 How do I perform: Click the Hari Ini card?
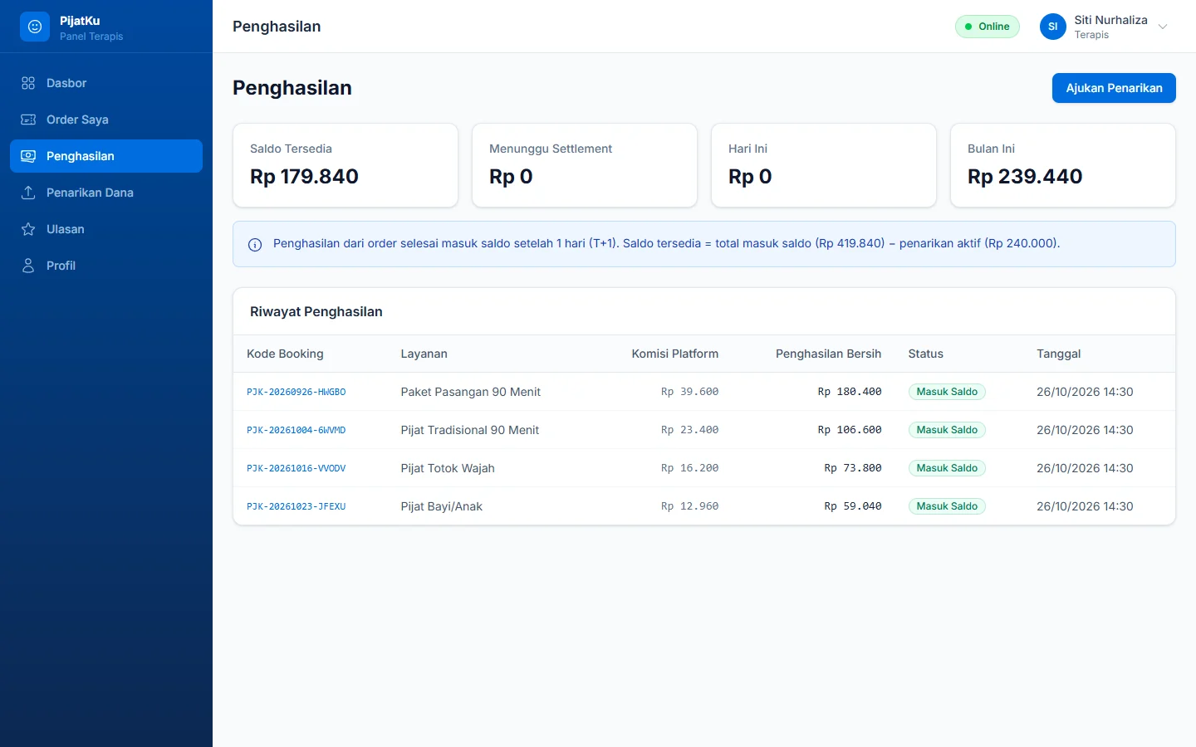pos(824,165)
